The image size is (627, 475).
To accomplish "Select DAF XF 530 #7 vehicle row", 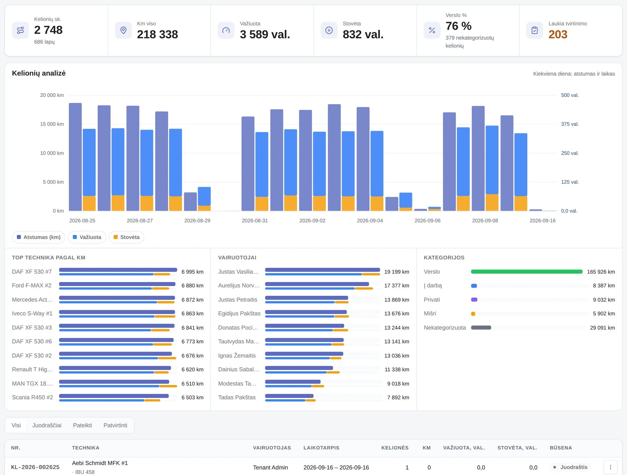I will tap(108, 272).
